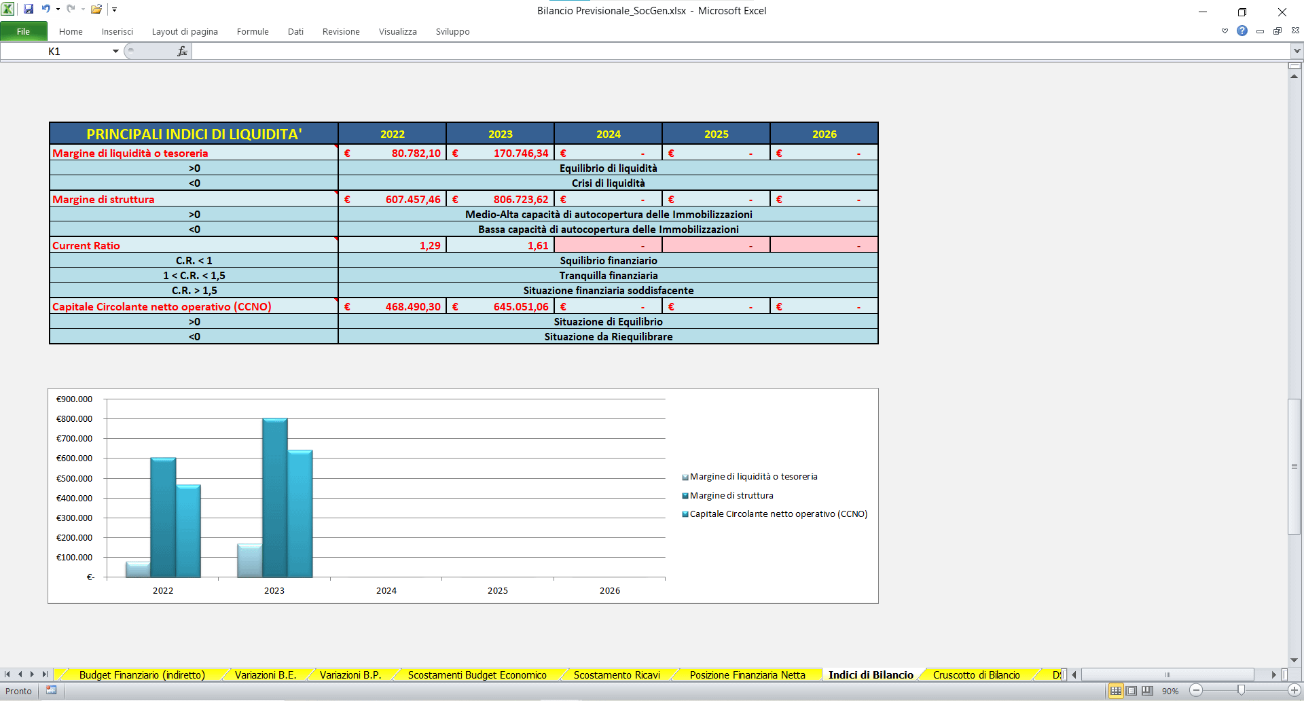Screen dimensions: 1304x701
Task: Open the Inserisci ribbon tab
Action: pyautogui.click(x=117, y=31)
